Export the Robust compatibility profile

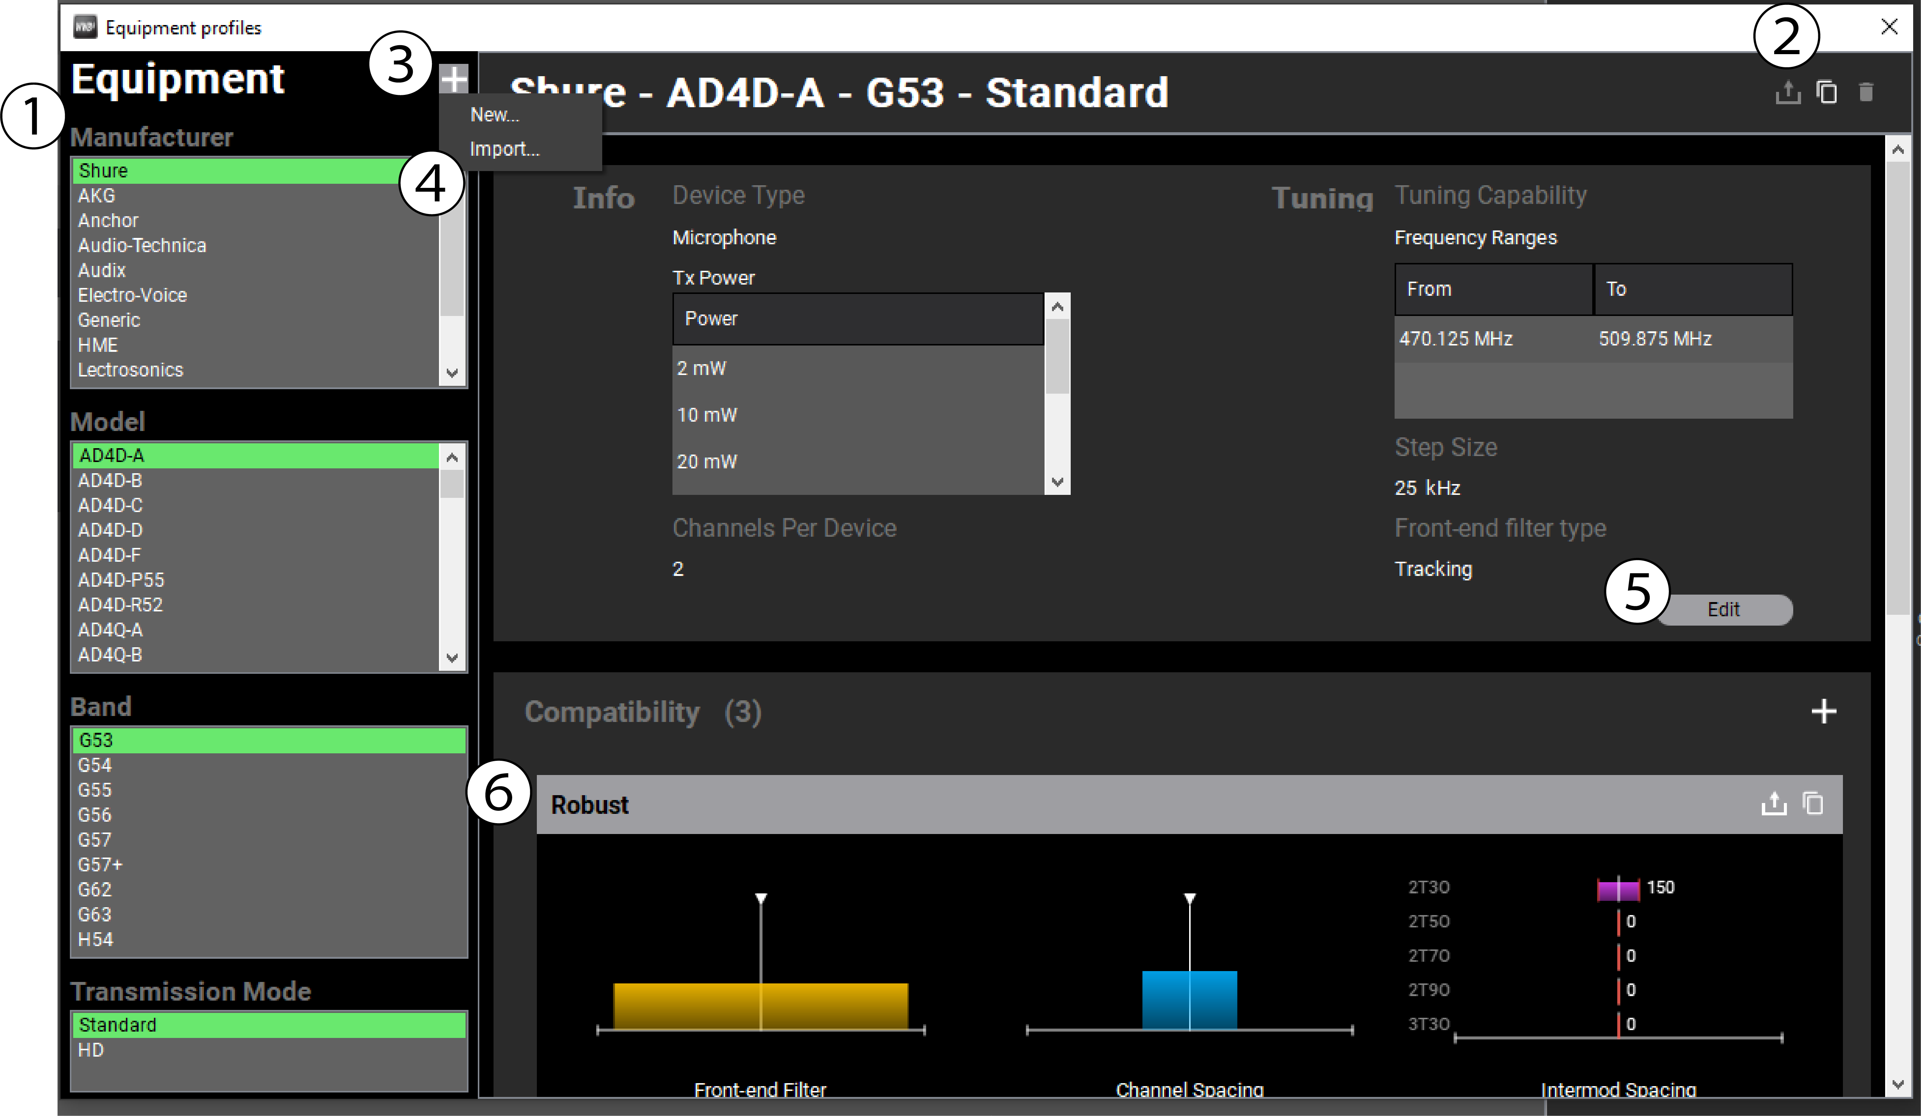tap(1774, 803)
